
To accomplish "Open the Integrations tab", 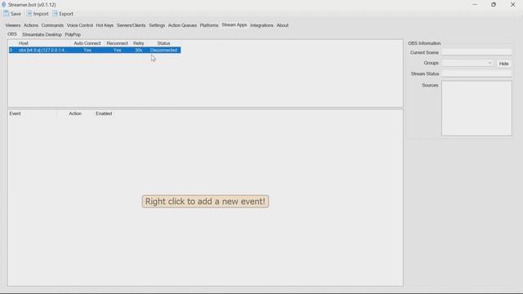I will [x=261, y=25].
